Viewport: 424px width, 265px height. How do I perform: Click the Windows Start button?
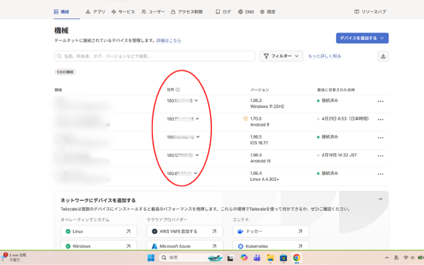click(x=150, y=258)
